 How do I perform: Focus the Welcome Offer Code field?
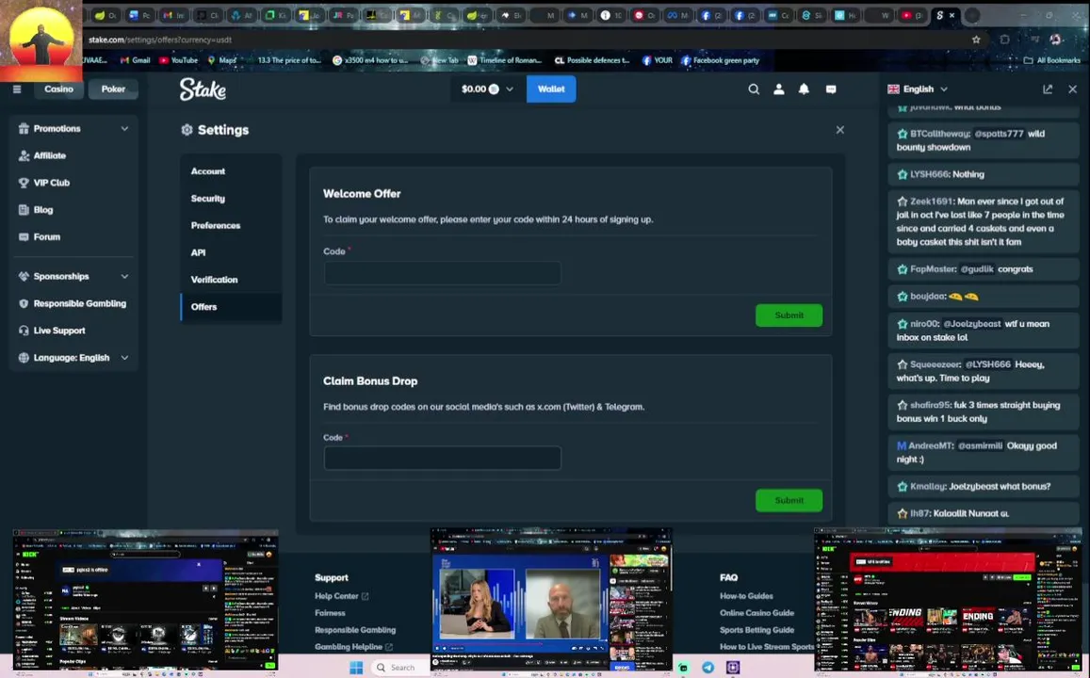(x=442, y=273)
